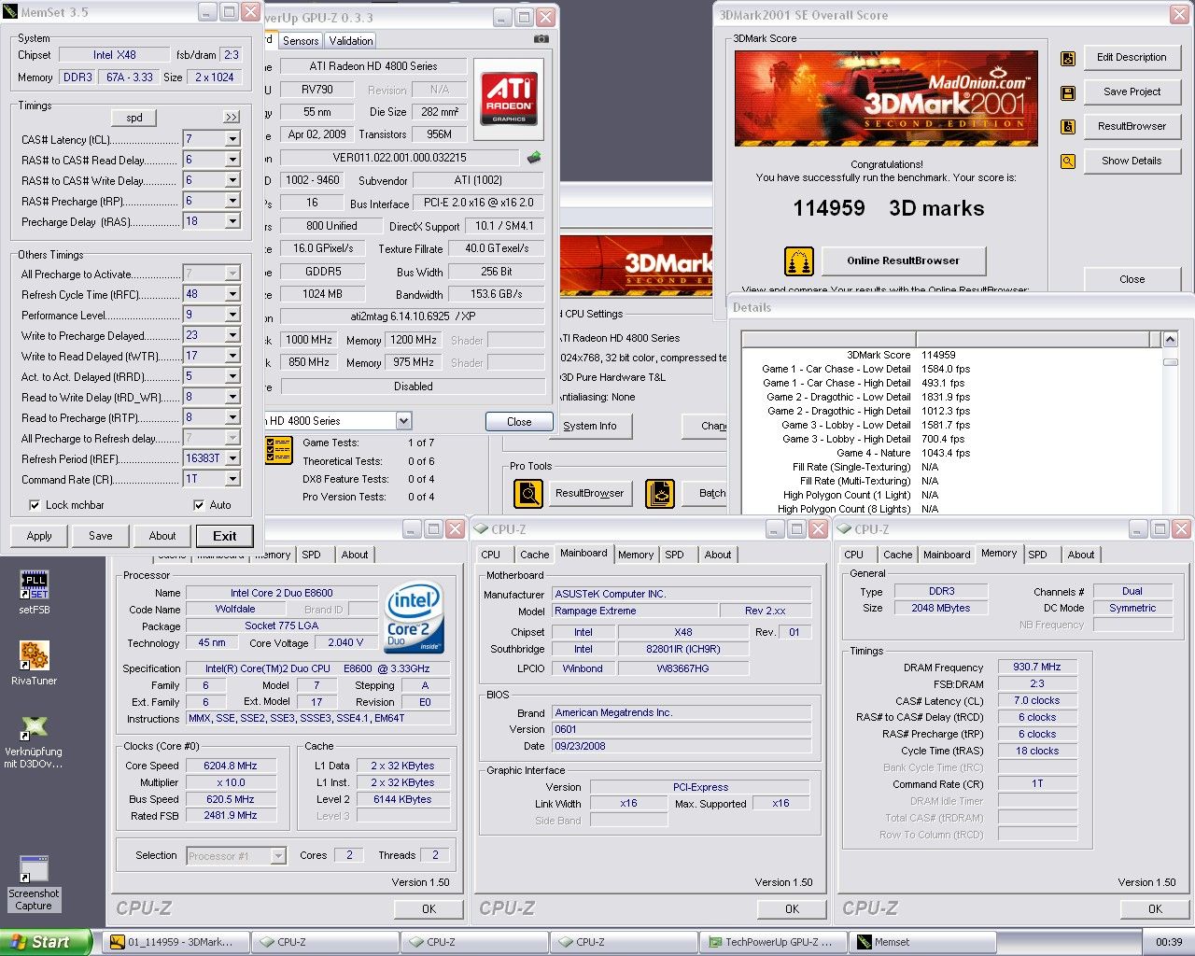1195x956 pixels.
Task: Click the Show Details magnifier icon
Action: 1068,162
